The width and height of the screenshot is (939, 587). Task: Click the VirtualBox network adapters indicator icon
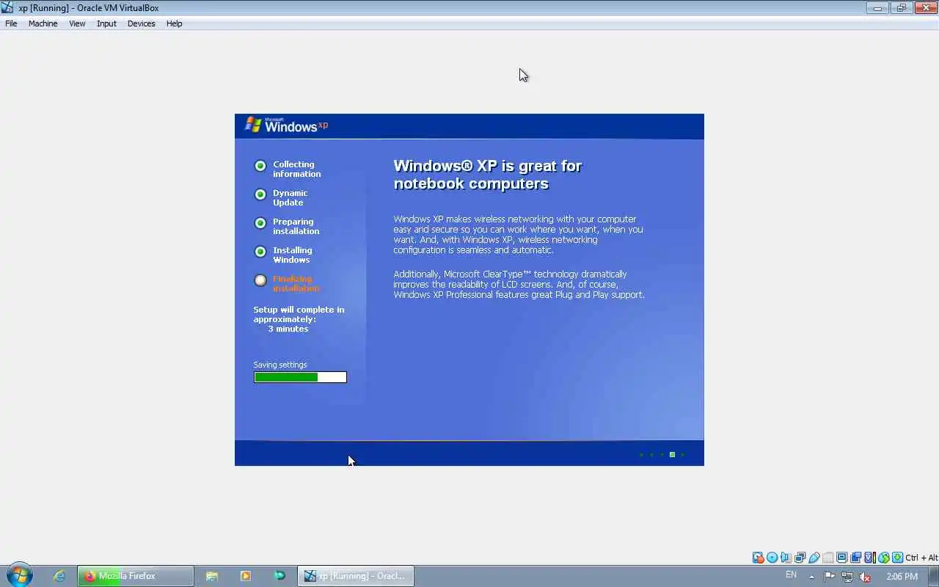(800, 558)
